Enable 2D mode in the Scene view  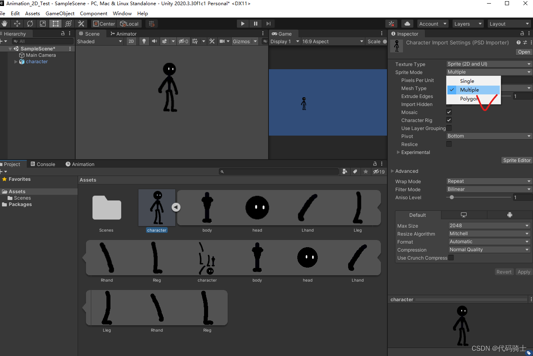click(131, 41)
